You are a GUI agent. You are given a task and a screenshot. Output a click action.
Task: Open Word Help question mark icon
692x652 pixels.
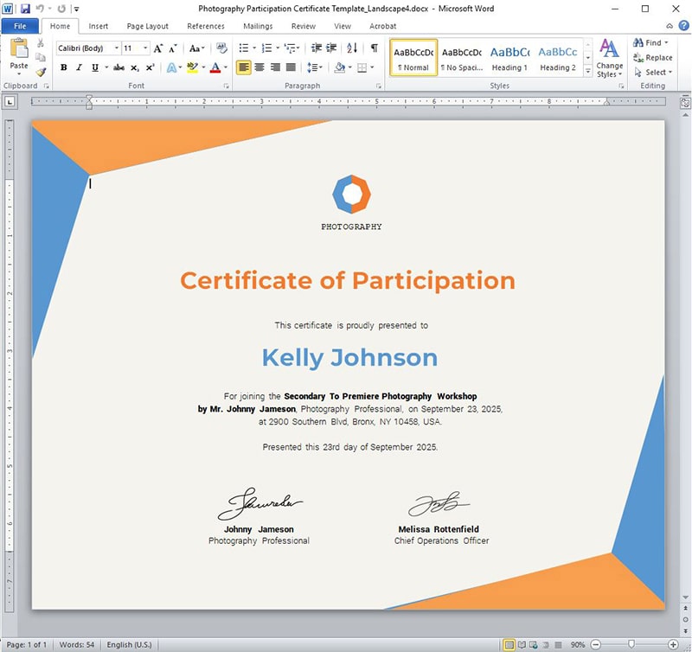tap(683, 26)
